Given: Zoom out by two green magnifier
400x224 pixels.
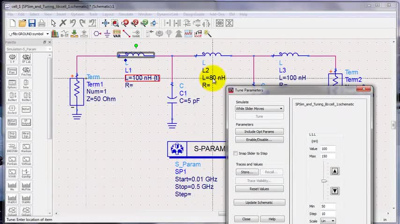Looking at the screenshot, I should 144,23.
